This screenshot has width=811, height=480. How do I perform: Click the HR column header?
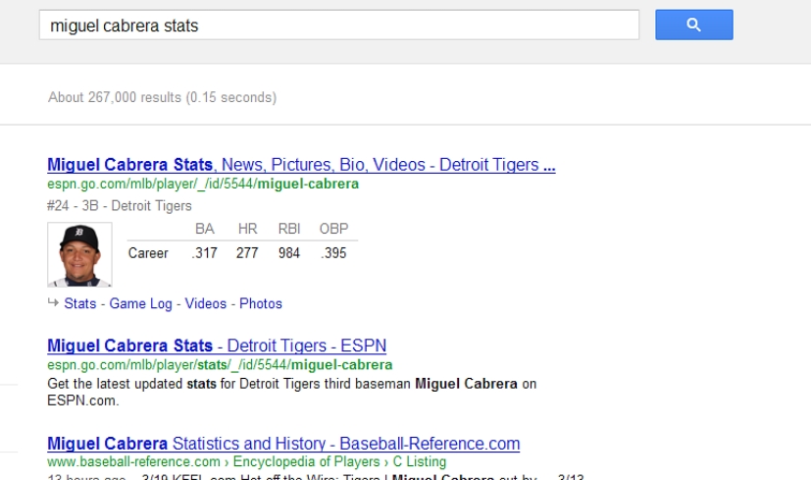[x=248, y=229]
